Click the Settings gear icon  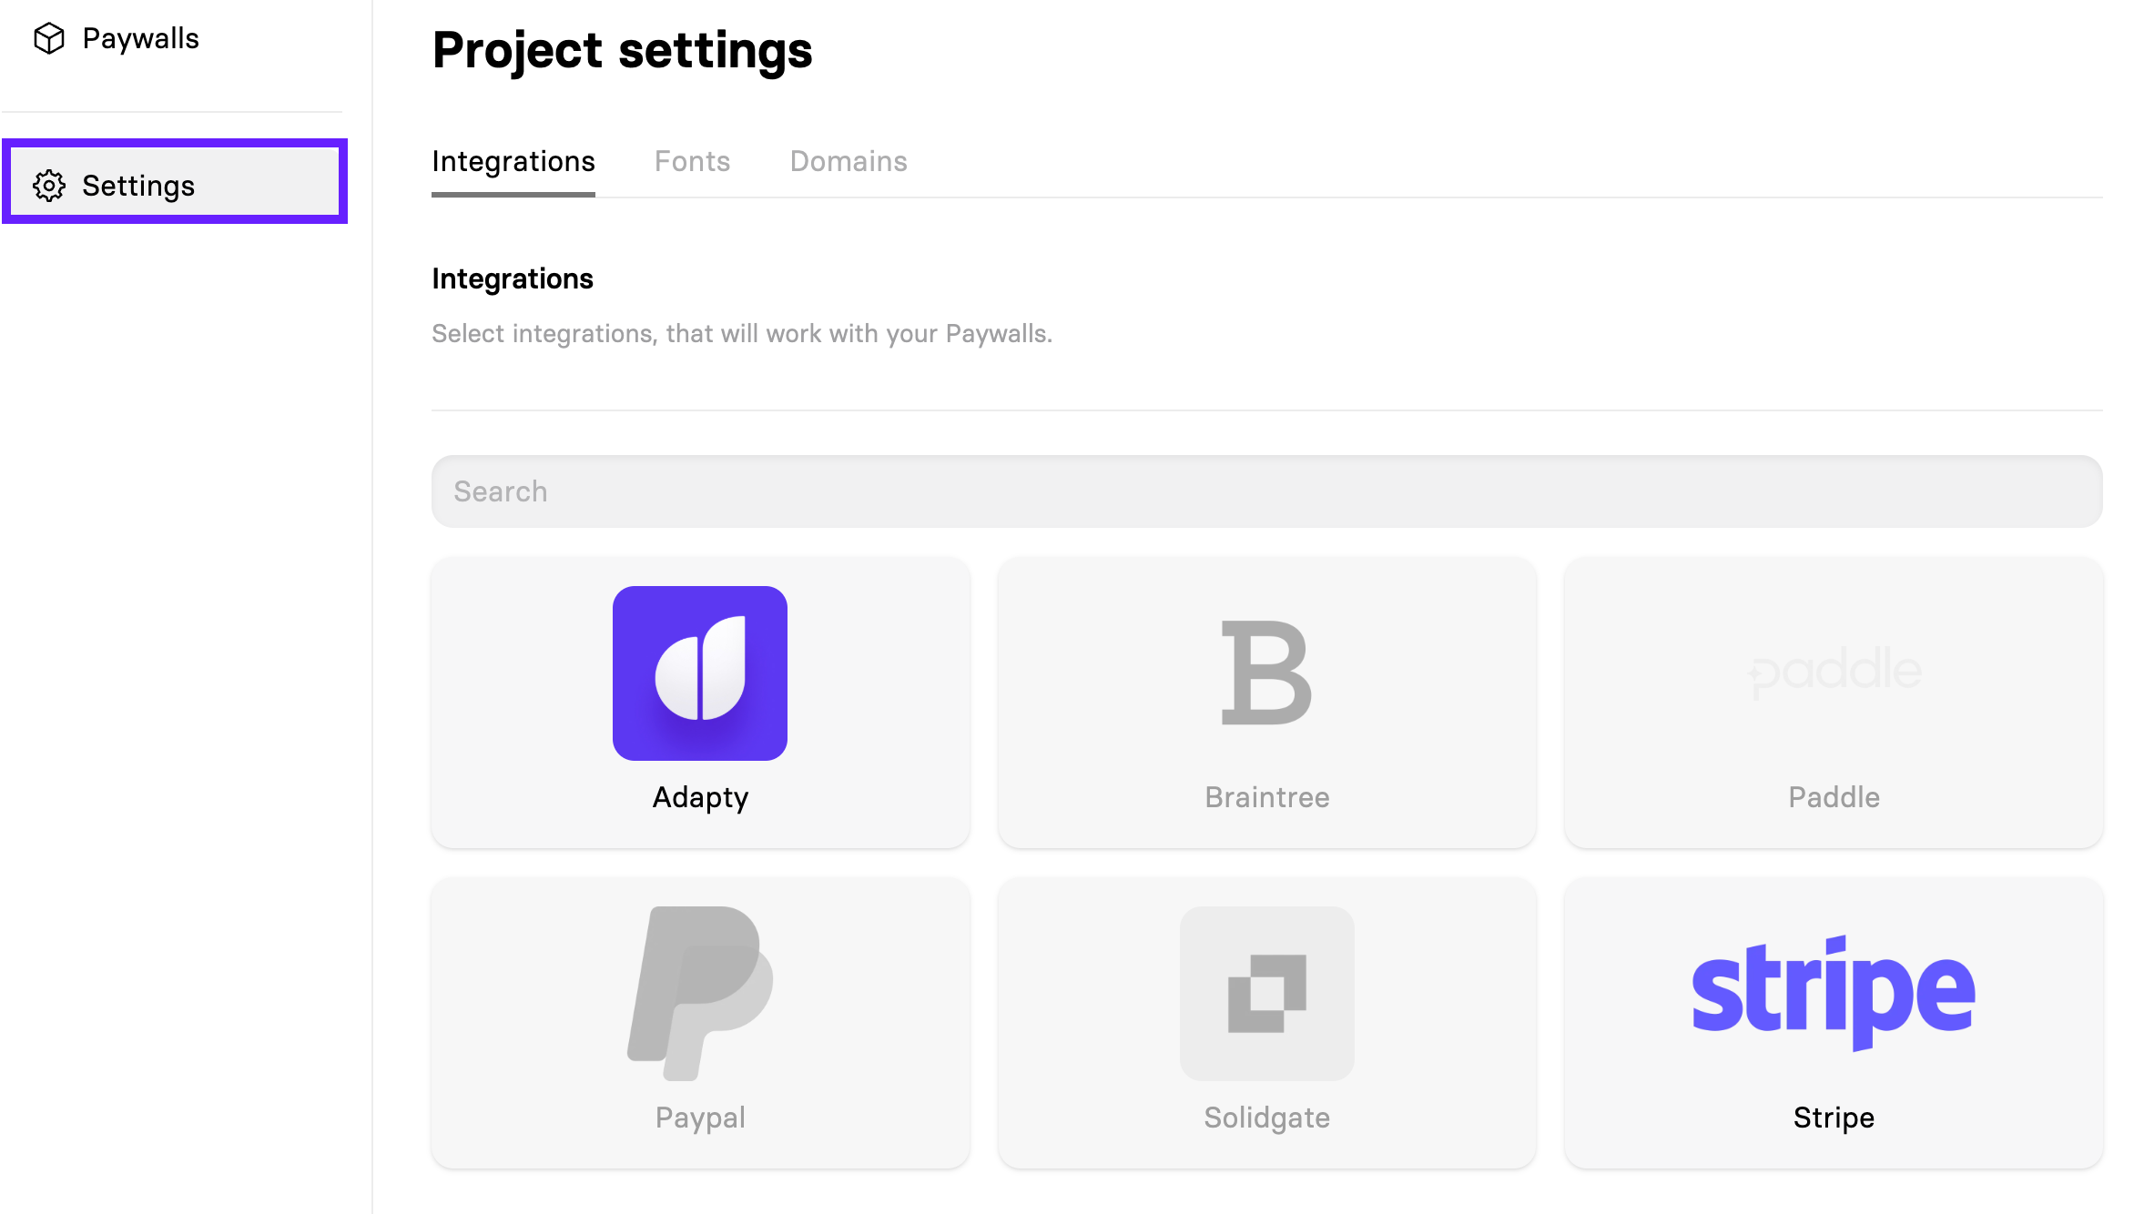click(x=49, y=186)
